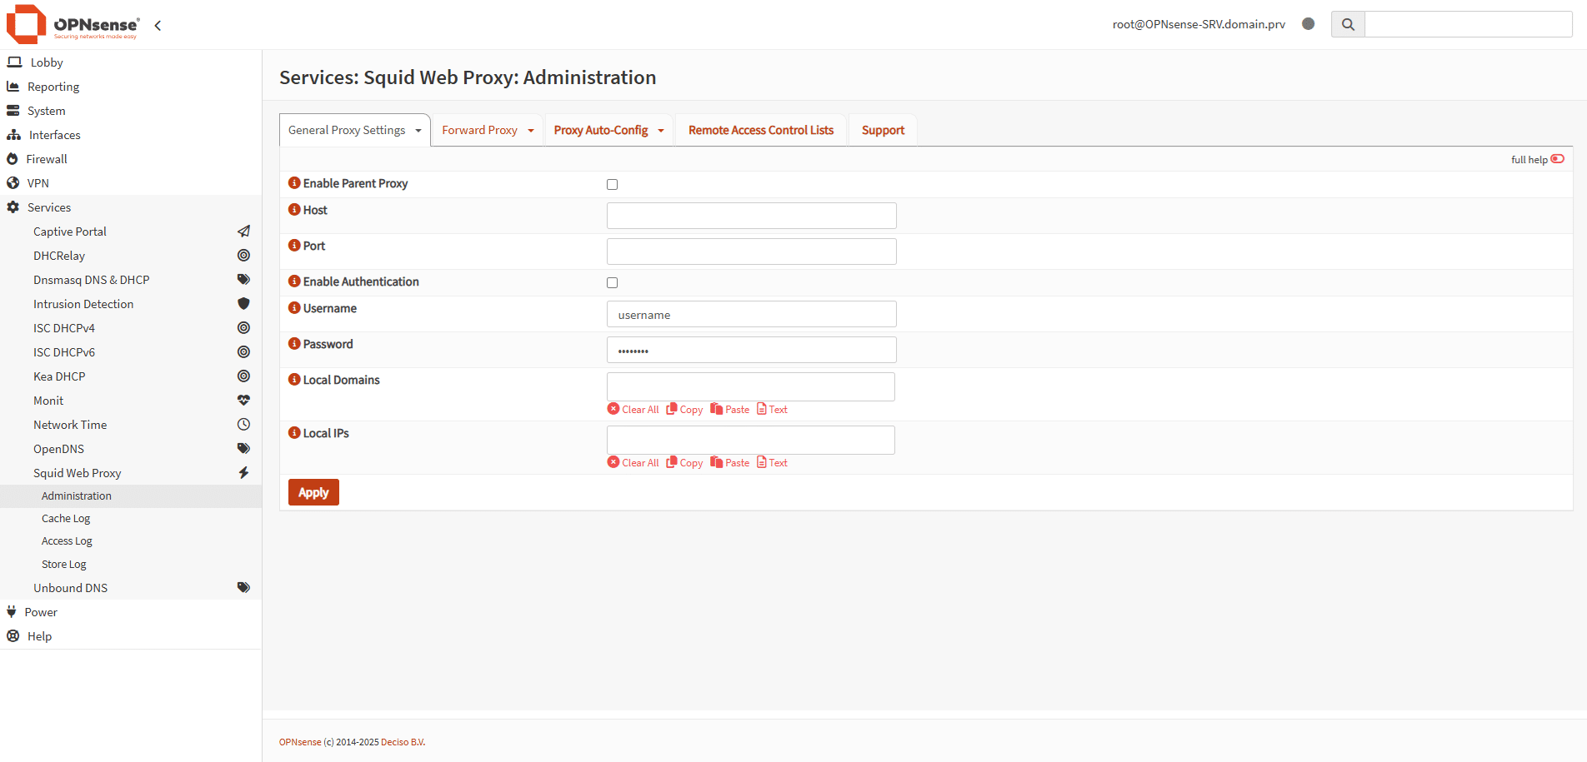Show help for Enable Parent Proxy info icon

pyautogui.click(x=294, y=183)
